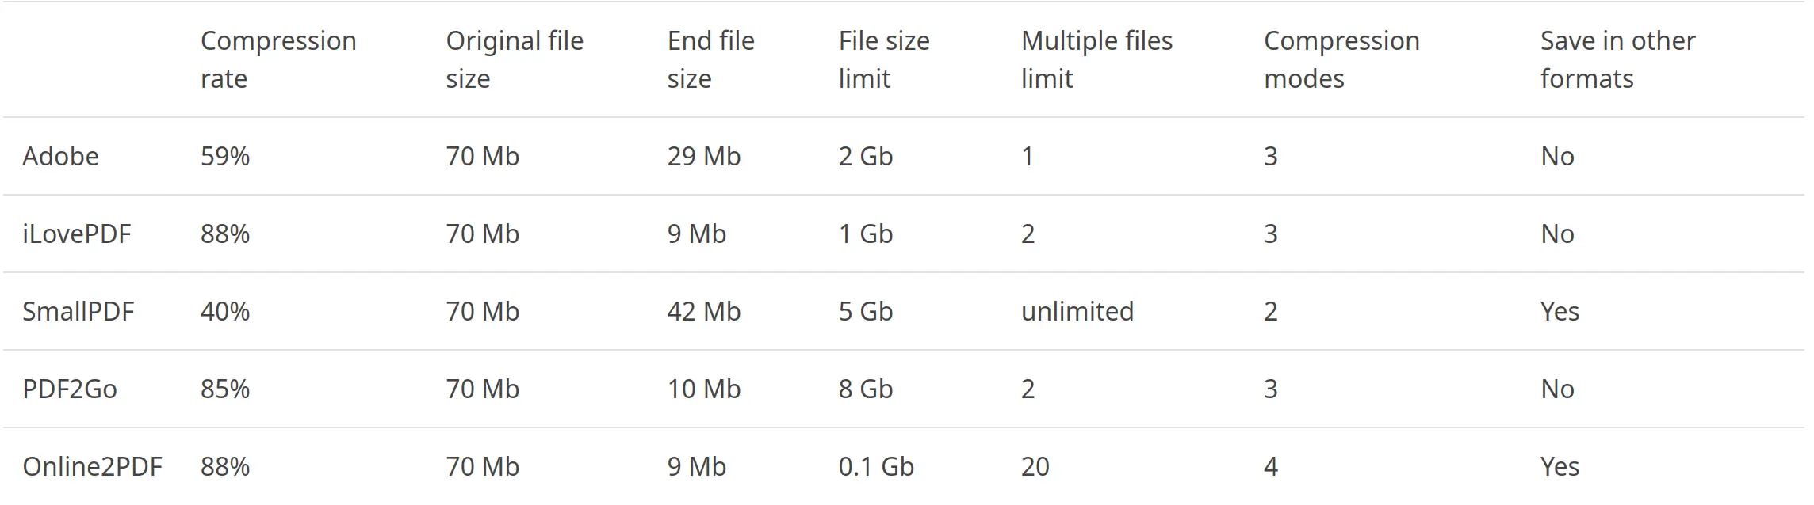Click the PDF2Go row label
This screenshot has height=505, width=1814.
(x=70, y=389)
